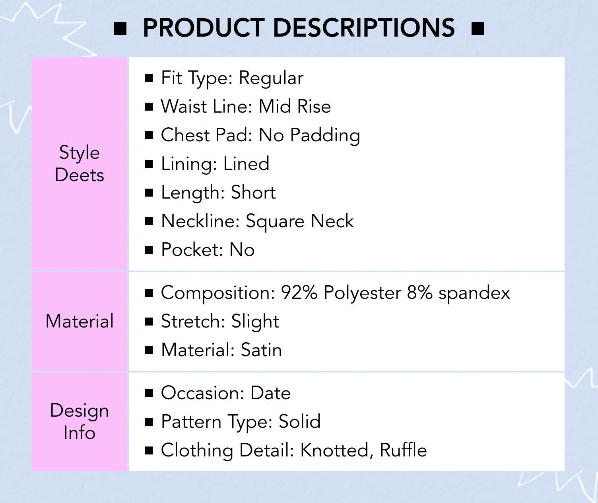The image size is (598, 503).
Task: Click the PRODUCT DESCRIPTIONS heading
Action: (x=299, y=28)
